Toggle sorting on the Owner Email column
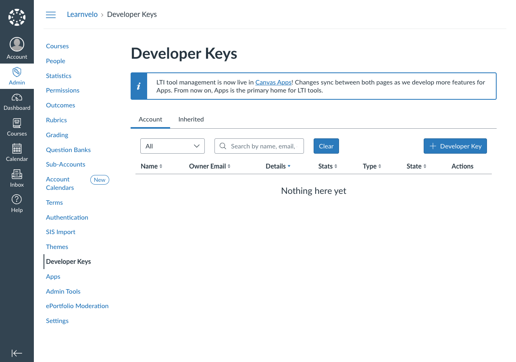Viewport: 516px width, 362px height. [x=209, y=166]
